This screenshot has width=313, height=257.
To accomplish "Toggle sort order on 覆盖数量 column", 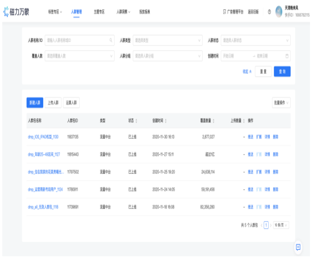I will (x=214, y=121).
